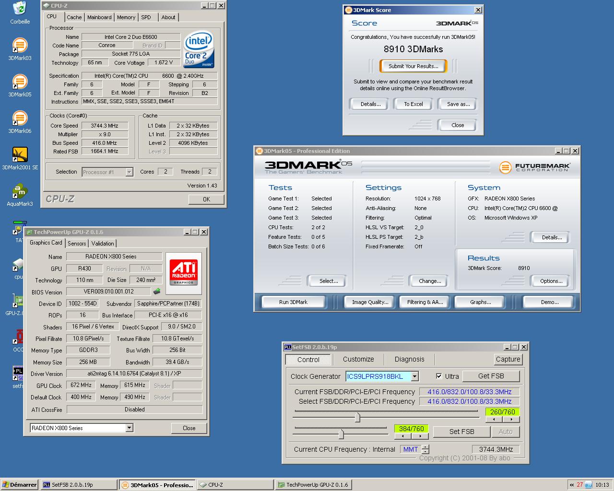Open the SPD tab in CPU-Z
This screenshot has width=614, height=491.
click(146, 17)
